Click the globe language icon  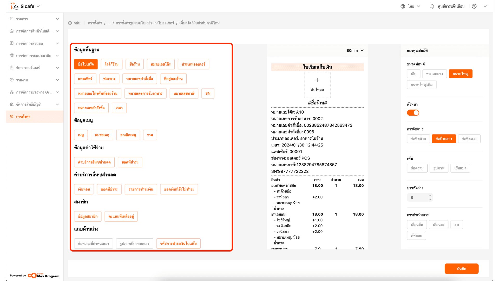coord(403,6)
